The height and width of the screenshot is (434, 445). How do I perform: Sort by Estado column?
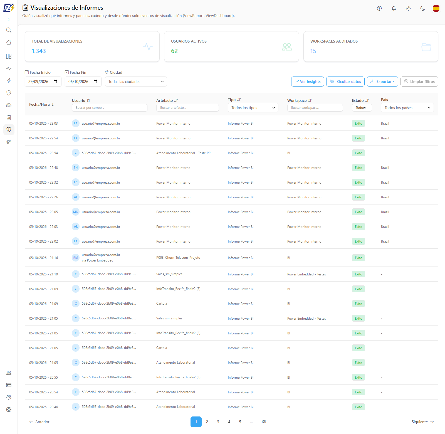pos(360,100)
